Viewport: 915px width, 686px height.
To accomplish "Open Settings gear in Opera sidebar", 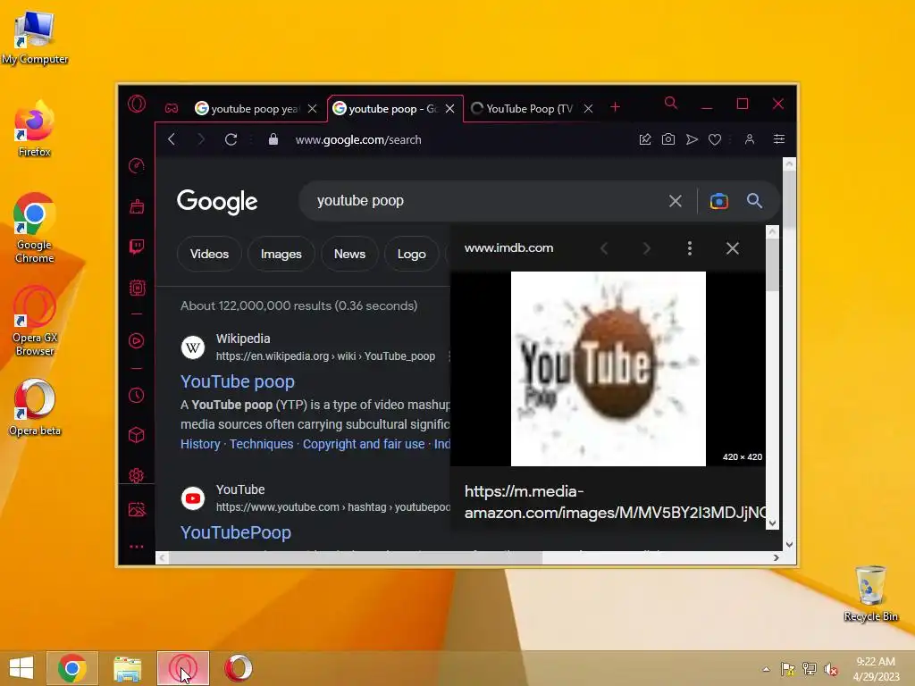I will (137, 475).
